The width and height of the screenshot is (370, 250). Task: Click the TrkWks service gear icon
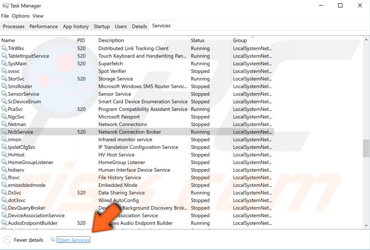4,48
